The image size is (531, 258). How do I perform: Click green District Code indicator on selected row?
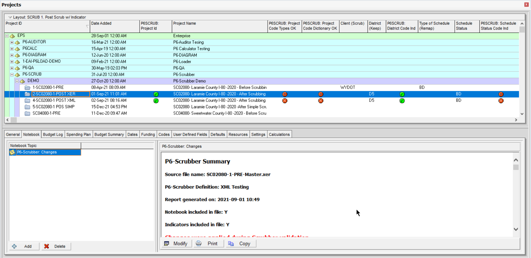click(x=402, y=94)
